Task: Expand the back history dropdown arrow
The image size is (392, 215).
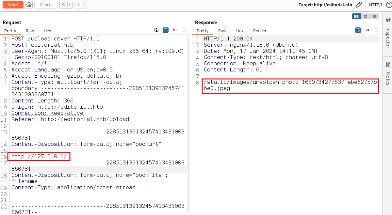Action: point(69,5)
